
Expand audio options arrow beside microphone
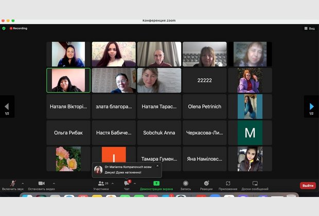(23, 183)
